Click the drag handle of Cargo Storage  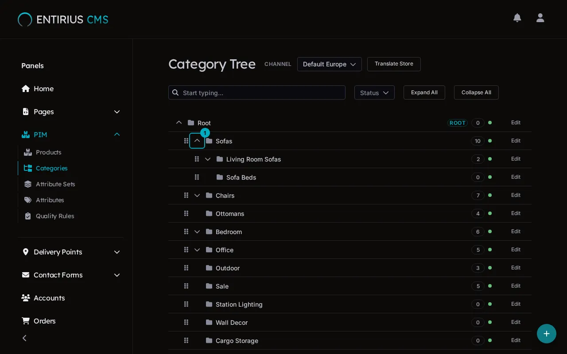(x=186, y=340)
